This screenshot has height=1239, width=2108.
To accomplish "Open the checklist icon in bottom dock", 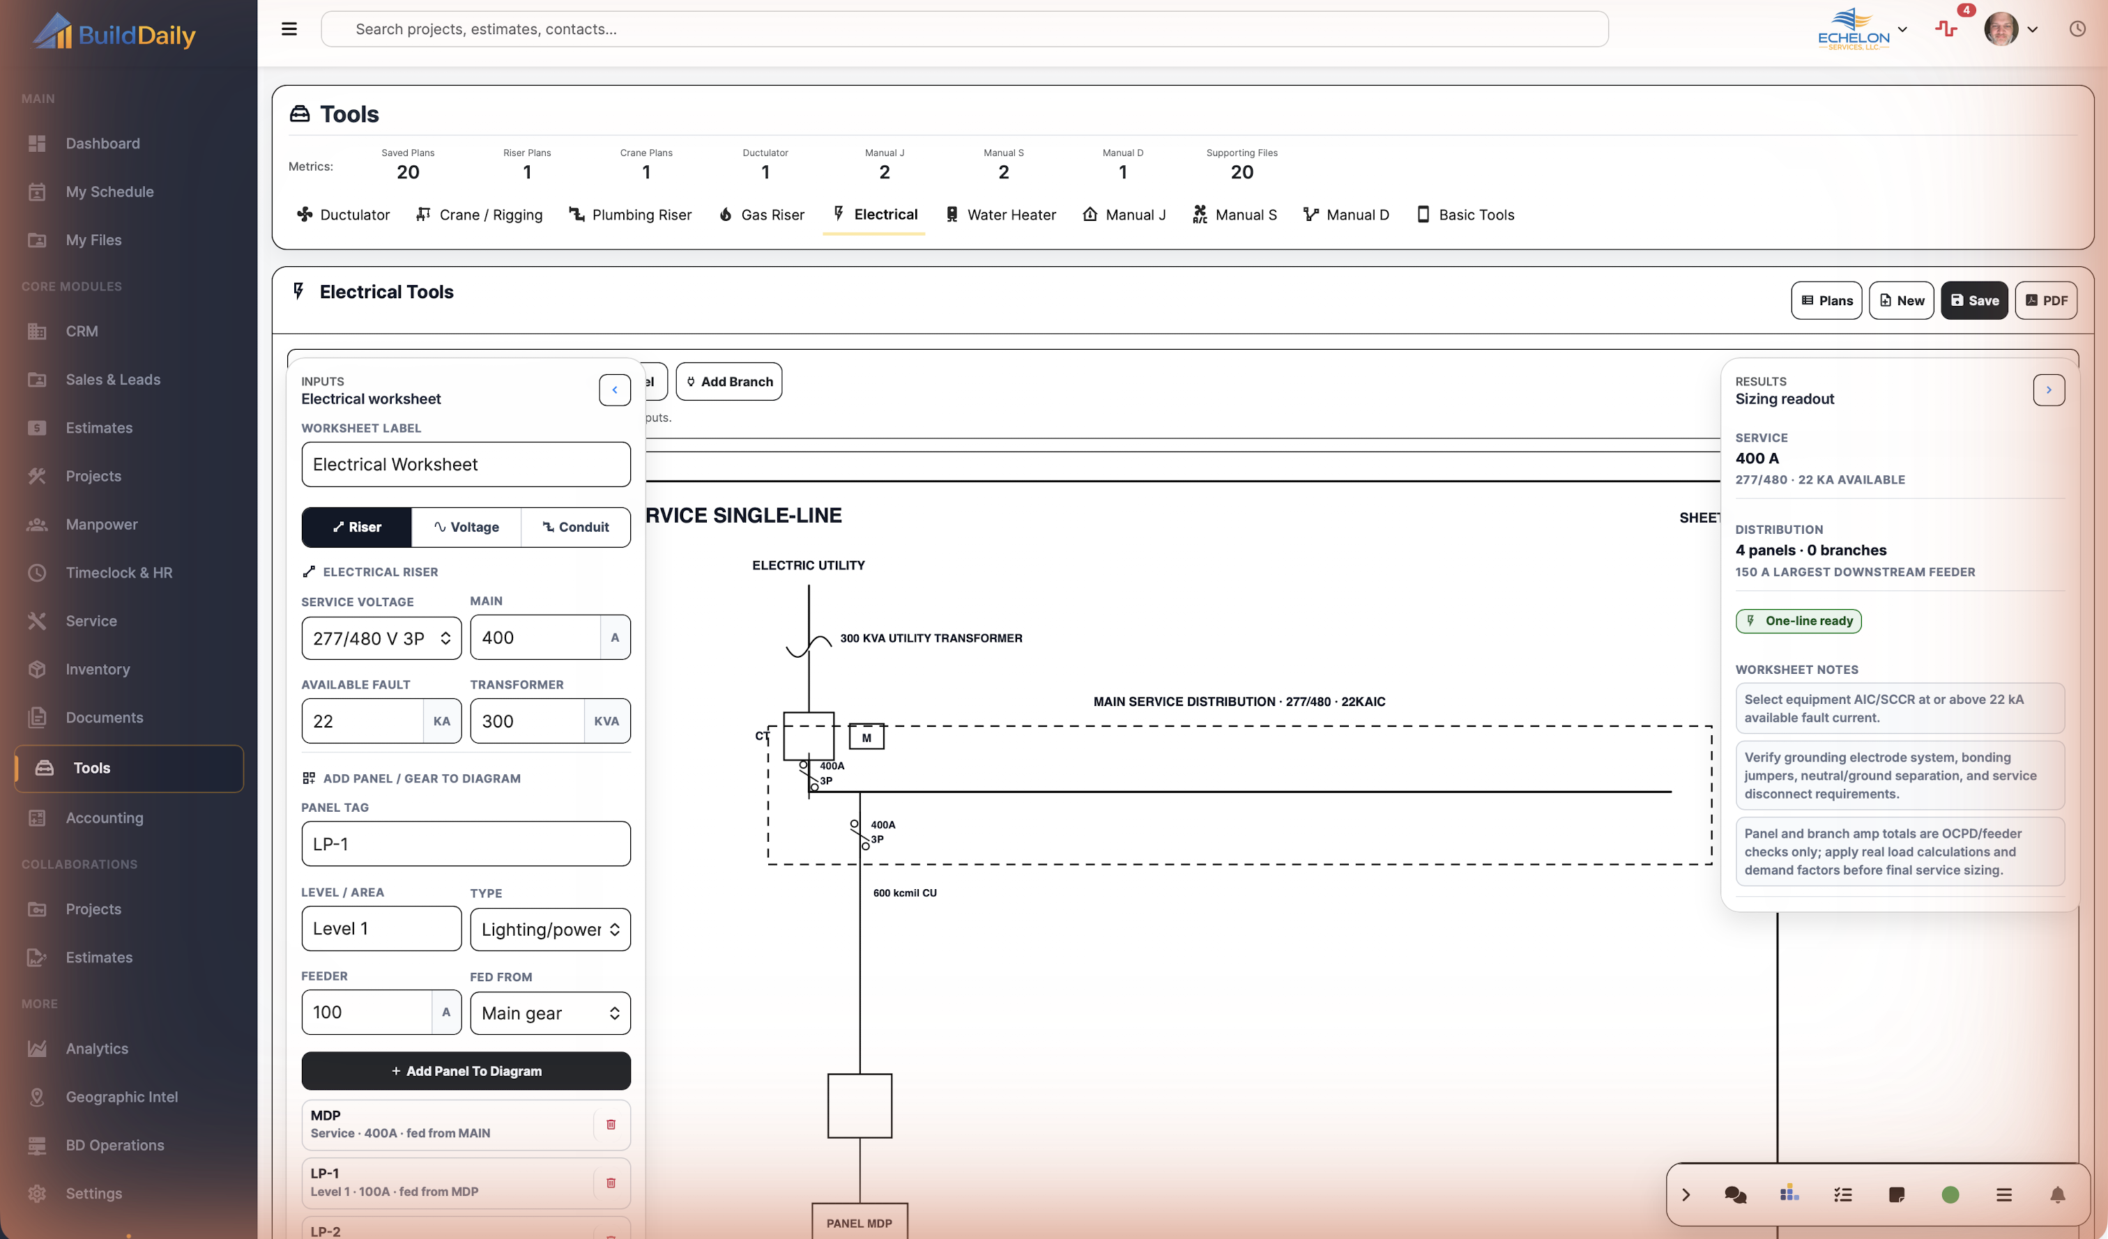I will coord(1843,1194).
